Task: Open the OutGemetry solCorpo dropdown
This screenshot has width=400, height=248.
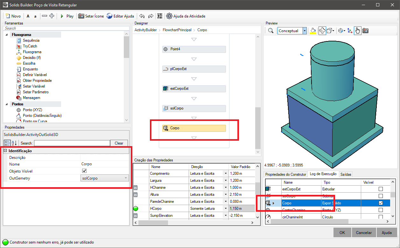Action: pyautogui.click(x=105, y=178)
